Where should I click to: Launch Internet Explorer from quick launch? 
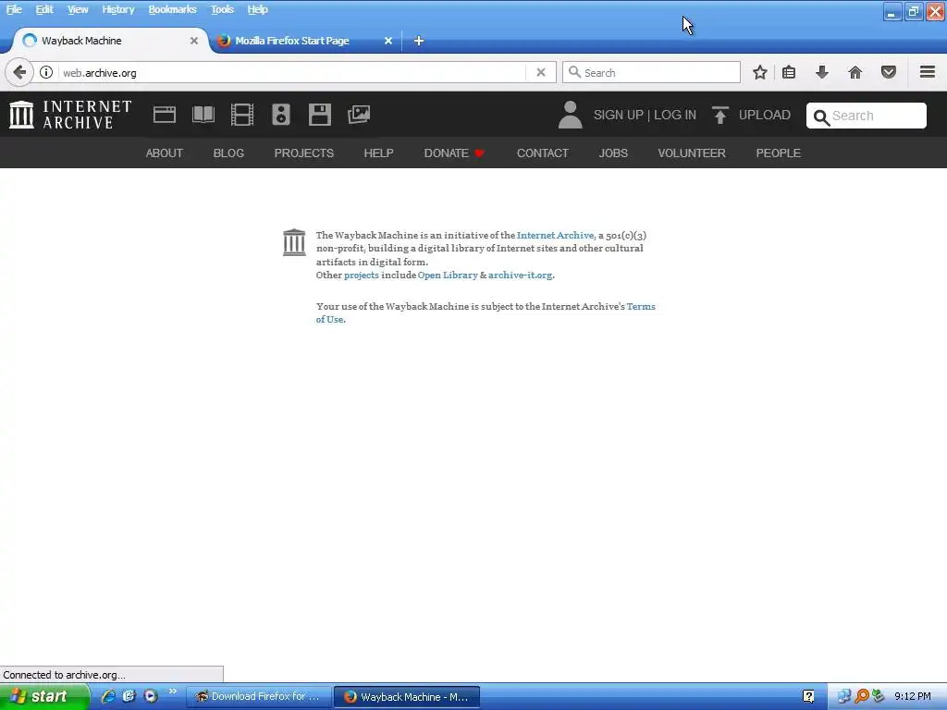coord(108,696)
